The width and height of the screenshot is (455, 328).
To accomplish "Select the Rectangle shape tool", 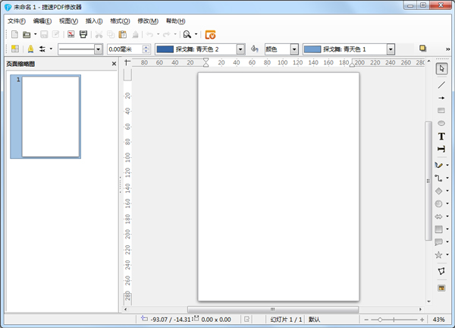I will [441, 110].
